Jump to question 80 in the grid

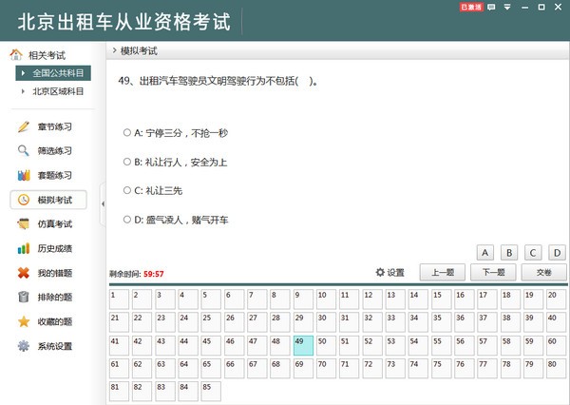point(556,369)
